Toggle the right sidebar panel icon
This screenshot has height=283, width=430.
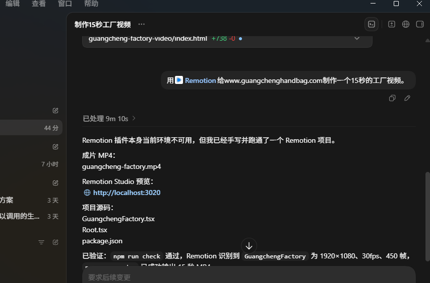point(420,24)
